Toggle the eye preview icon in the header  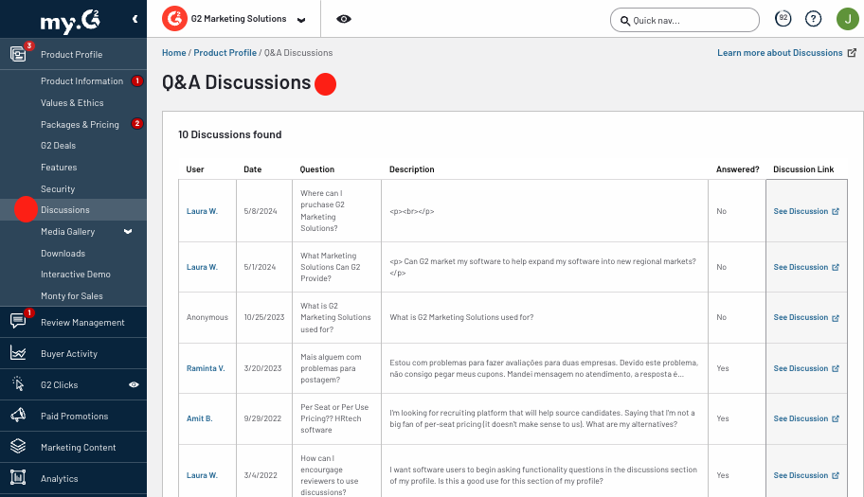click(344, 19)
